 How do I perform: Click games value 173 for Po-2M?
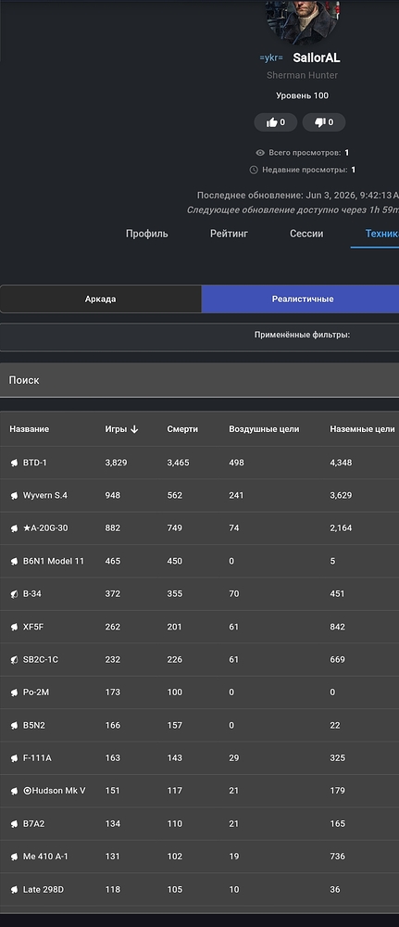pos(113,692)
